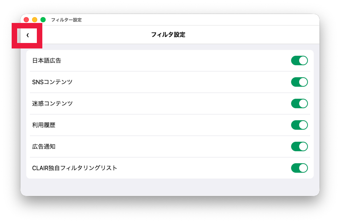Toggle the 利用履歴 switch

299,125
